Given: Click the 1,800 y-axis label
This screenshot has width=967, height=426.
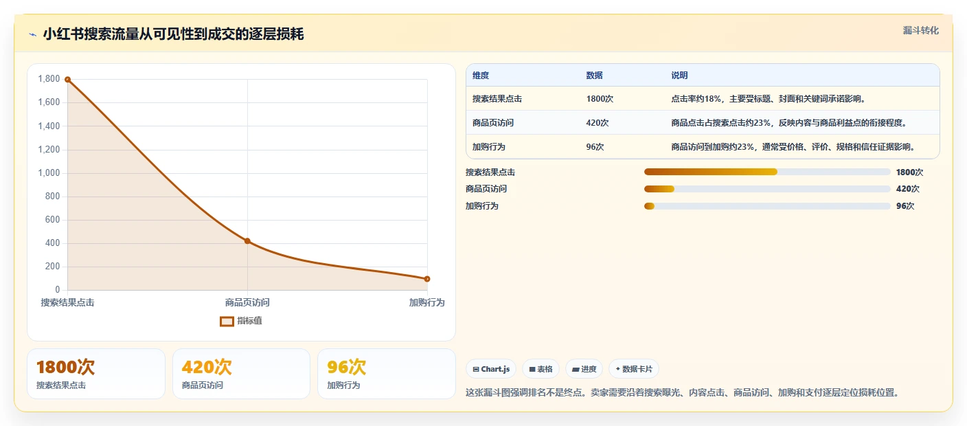Looking at the screenshot, I should tap(49, 79).
